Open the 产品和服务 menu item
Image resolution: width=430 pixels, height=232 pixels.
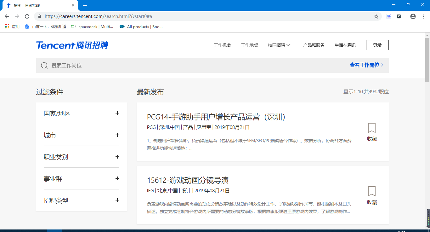coord(314,45)
